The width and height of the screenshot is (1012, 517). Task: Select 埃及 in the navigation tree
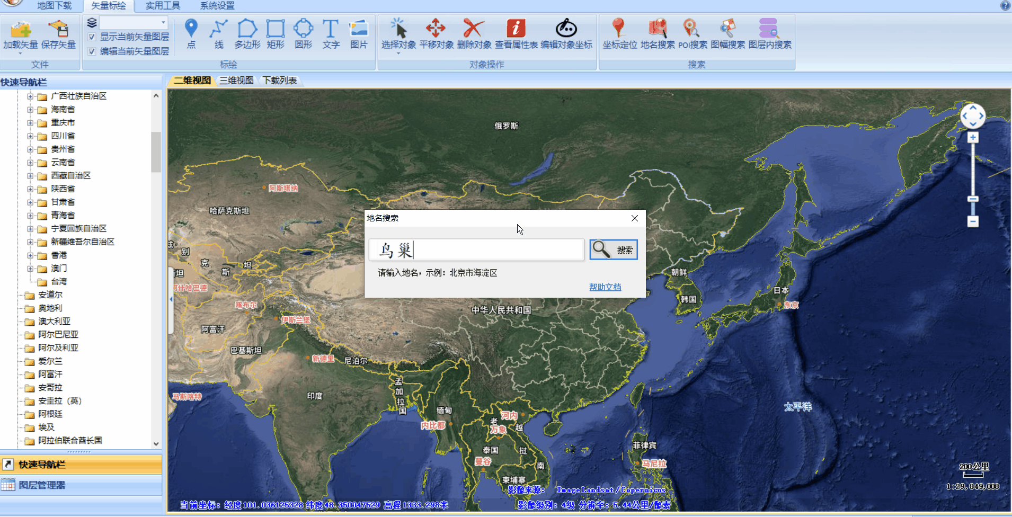point(46,427)
